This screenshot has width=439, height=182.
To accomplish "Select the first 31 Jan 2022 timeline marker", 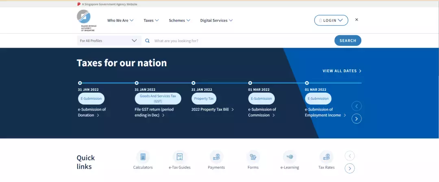I will 80,83.
